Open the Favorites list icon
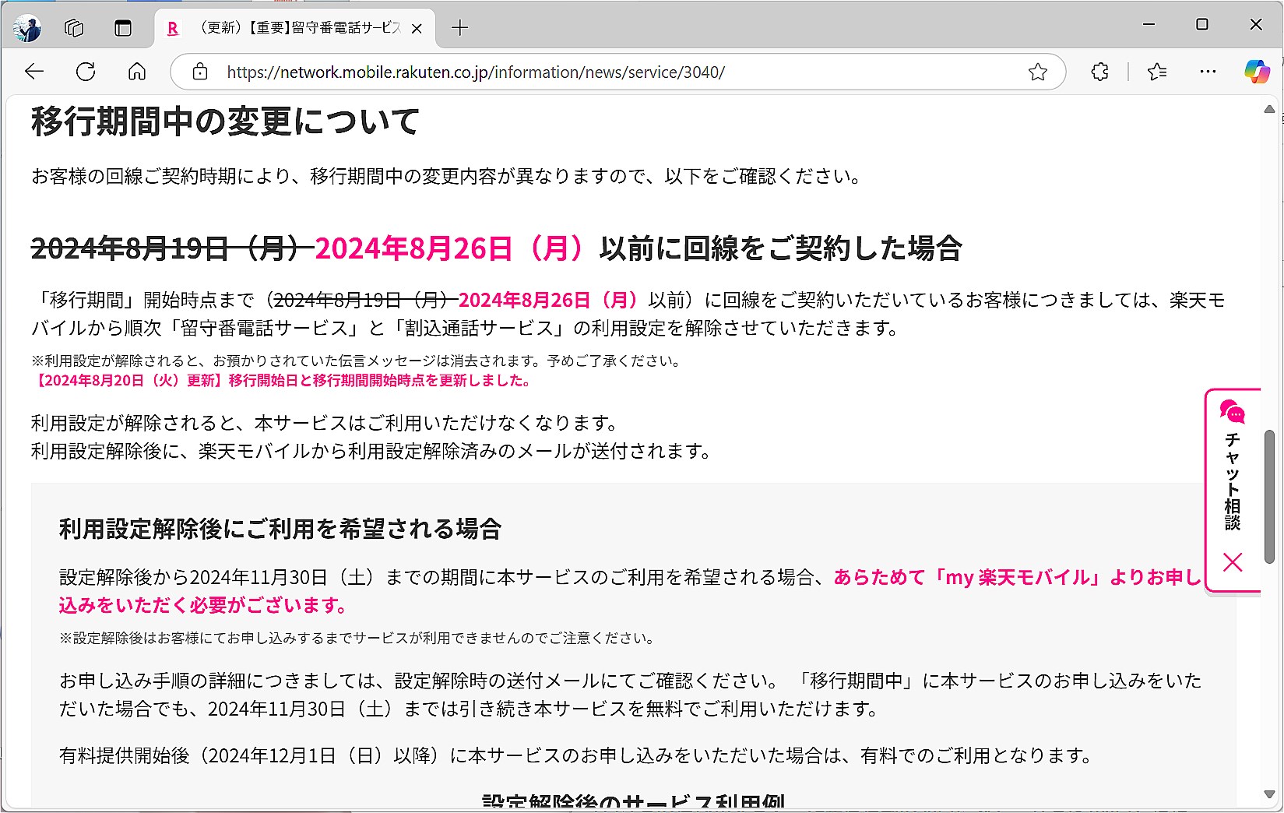1284x813 pixels. tap(1157, 72)
